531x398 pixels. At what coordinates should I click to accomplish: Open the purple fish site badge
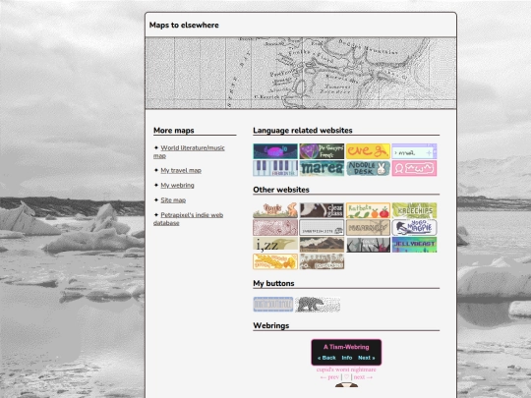coord(275,151)
